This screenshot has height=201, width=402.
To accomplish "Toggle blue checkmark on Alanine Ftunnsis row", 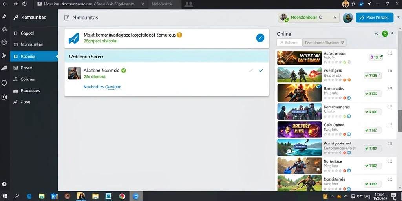I will coord(261,71).
